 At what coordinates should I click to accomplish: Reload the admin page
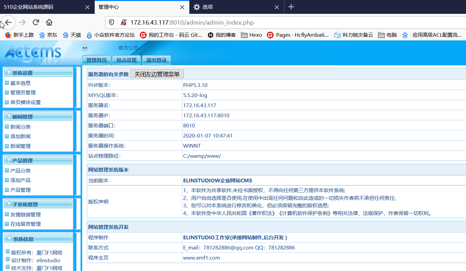(36, 23)
